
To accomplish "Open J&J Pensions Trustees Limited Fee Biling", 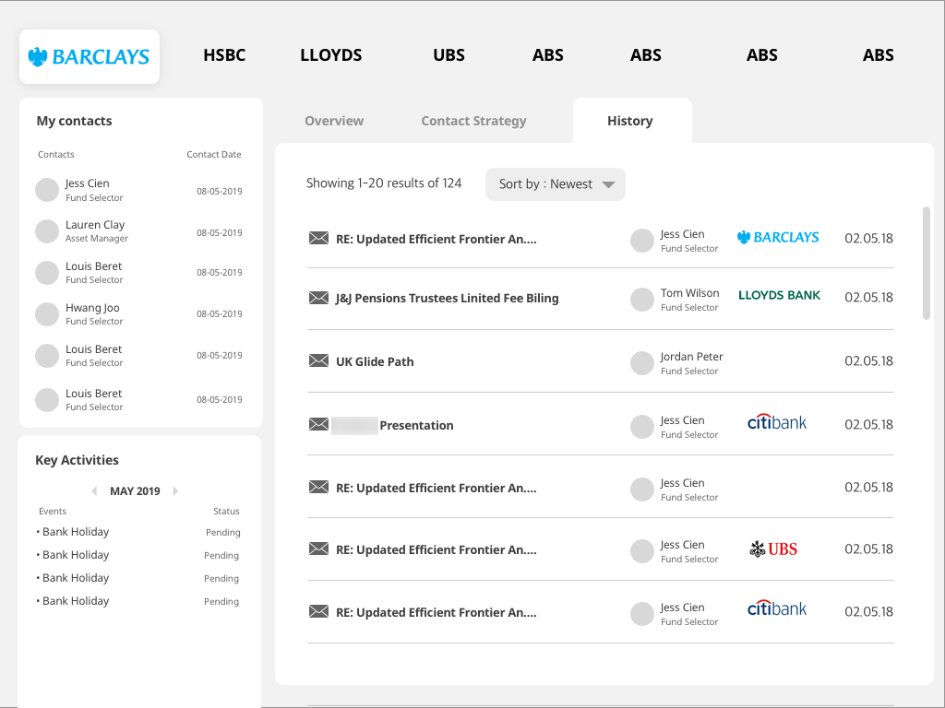I will coord(447,298).
